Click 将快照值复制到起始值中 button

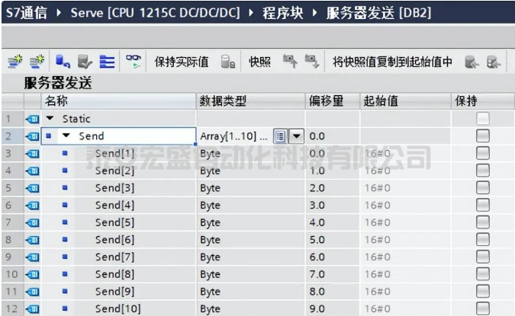point(393,62)
